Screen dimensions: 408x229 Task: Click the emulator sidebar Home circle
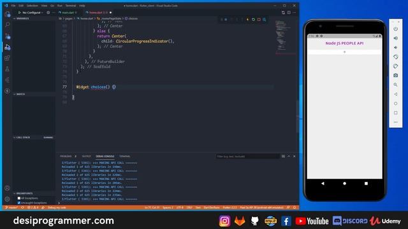[x=395, y=103]
